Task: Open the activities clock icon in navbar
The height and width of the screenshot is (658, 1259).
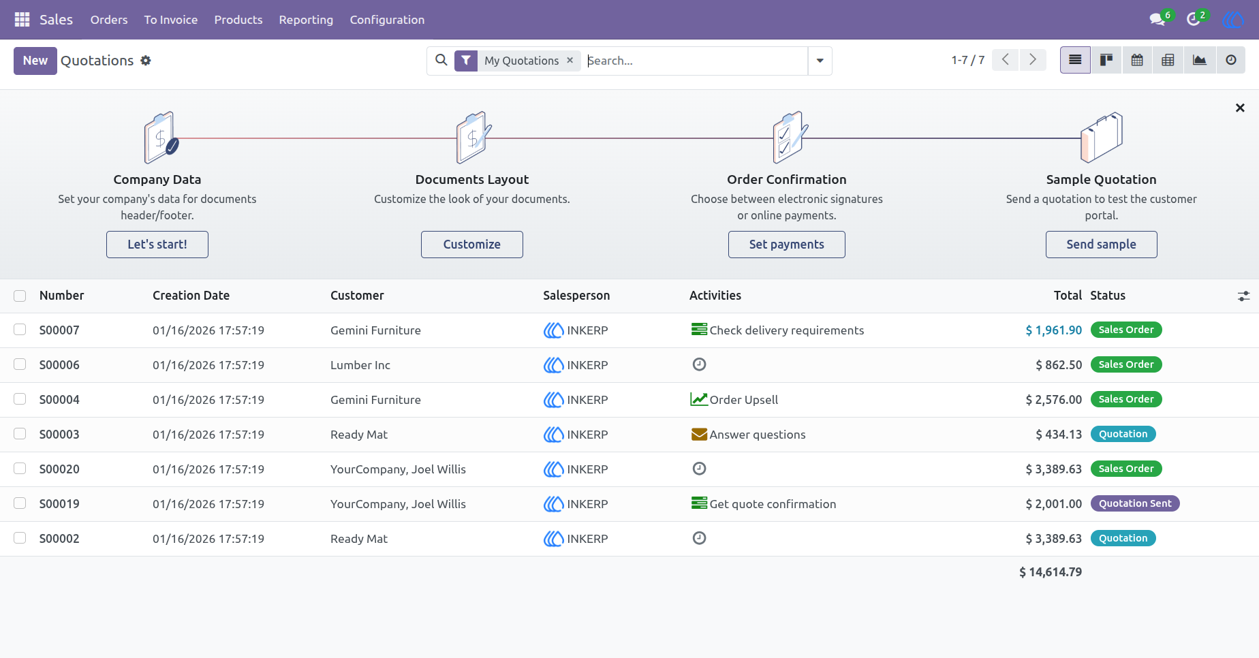Action: click(1193, 19)
